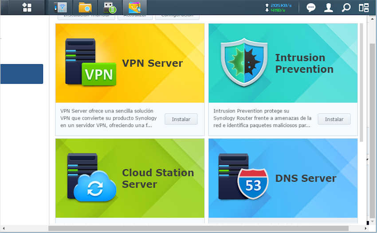Image resolution: width=377 pixels, height=233 pixels.
Task: Install the Intrusion Prevention package
Action: coord(334,119)
